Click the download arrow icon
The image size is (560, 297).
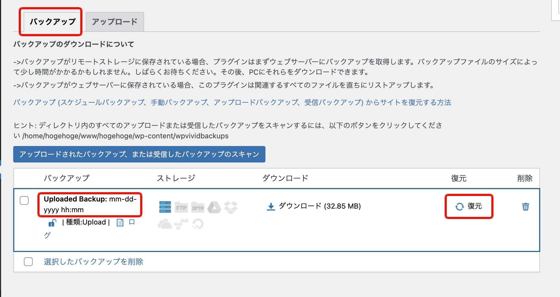(x=271, y=206)
